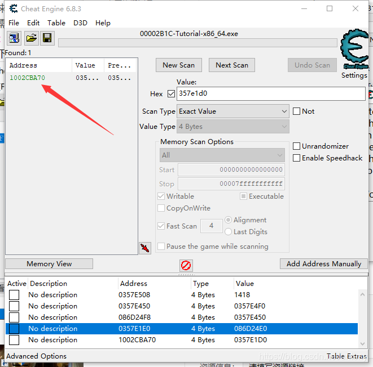Enable the Not checkbox
Image resolution: width=373 pixels, height=367 pixels.
pos(296,111)
